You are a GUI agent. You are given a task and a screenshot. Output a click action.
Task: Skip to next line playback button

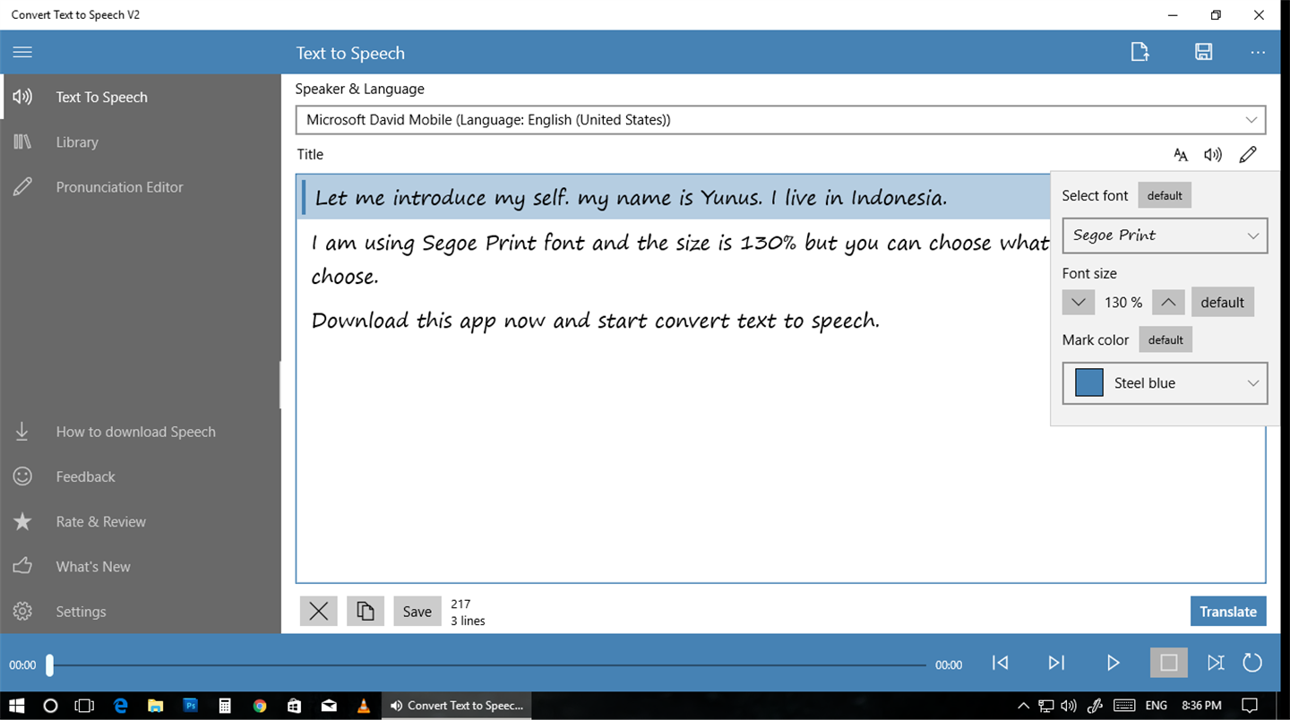coord(1056,663)
